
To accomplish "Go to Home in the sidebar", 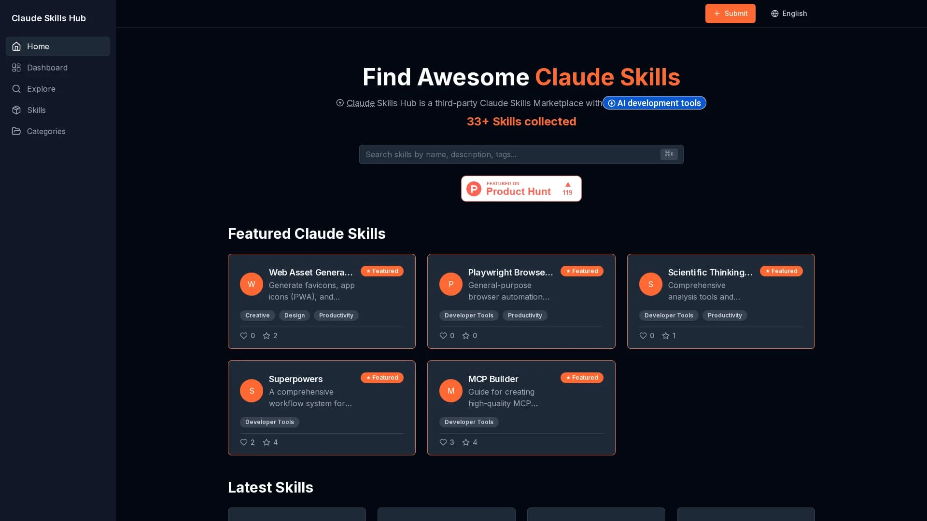I will (x=58, y=46).
